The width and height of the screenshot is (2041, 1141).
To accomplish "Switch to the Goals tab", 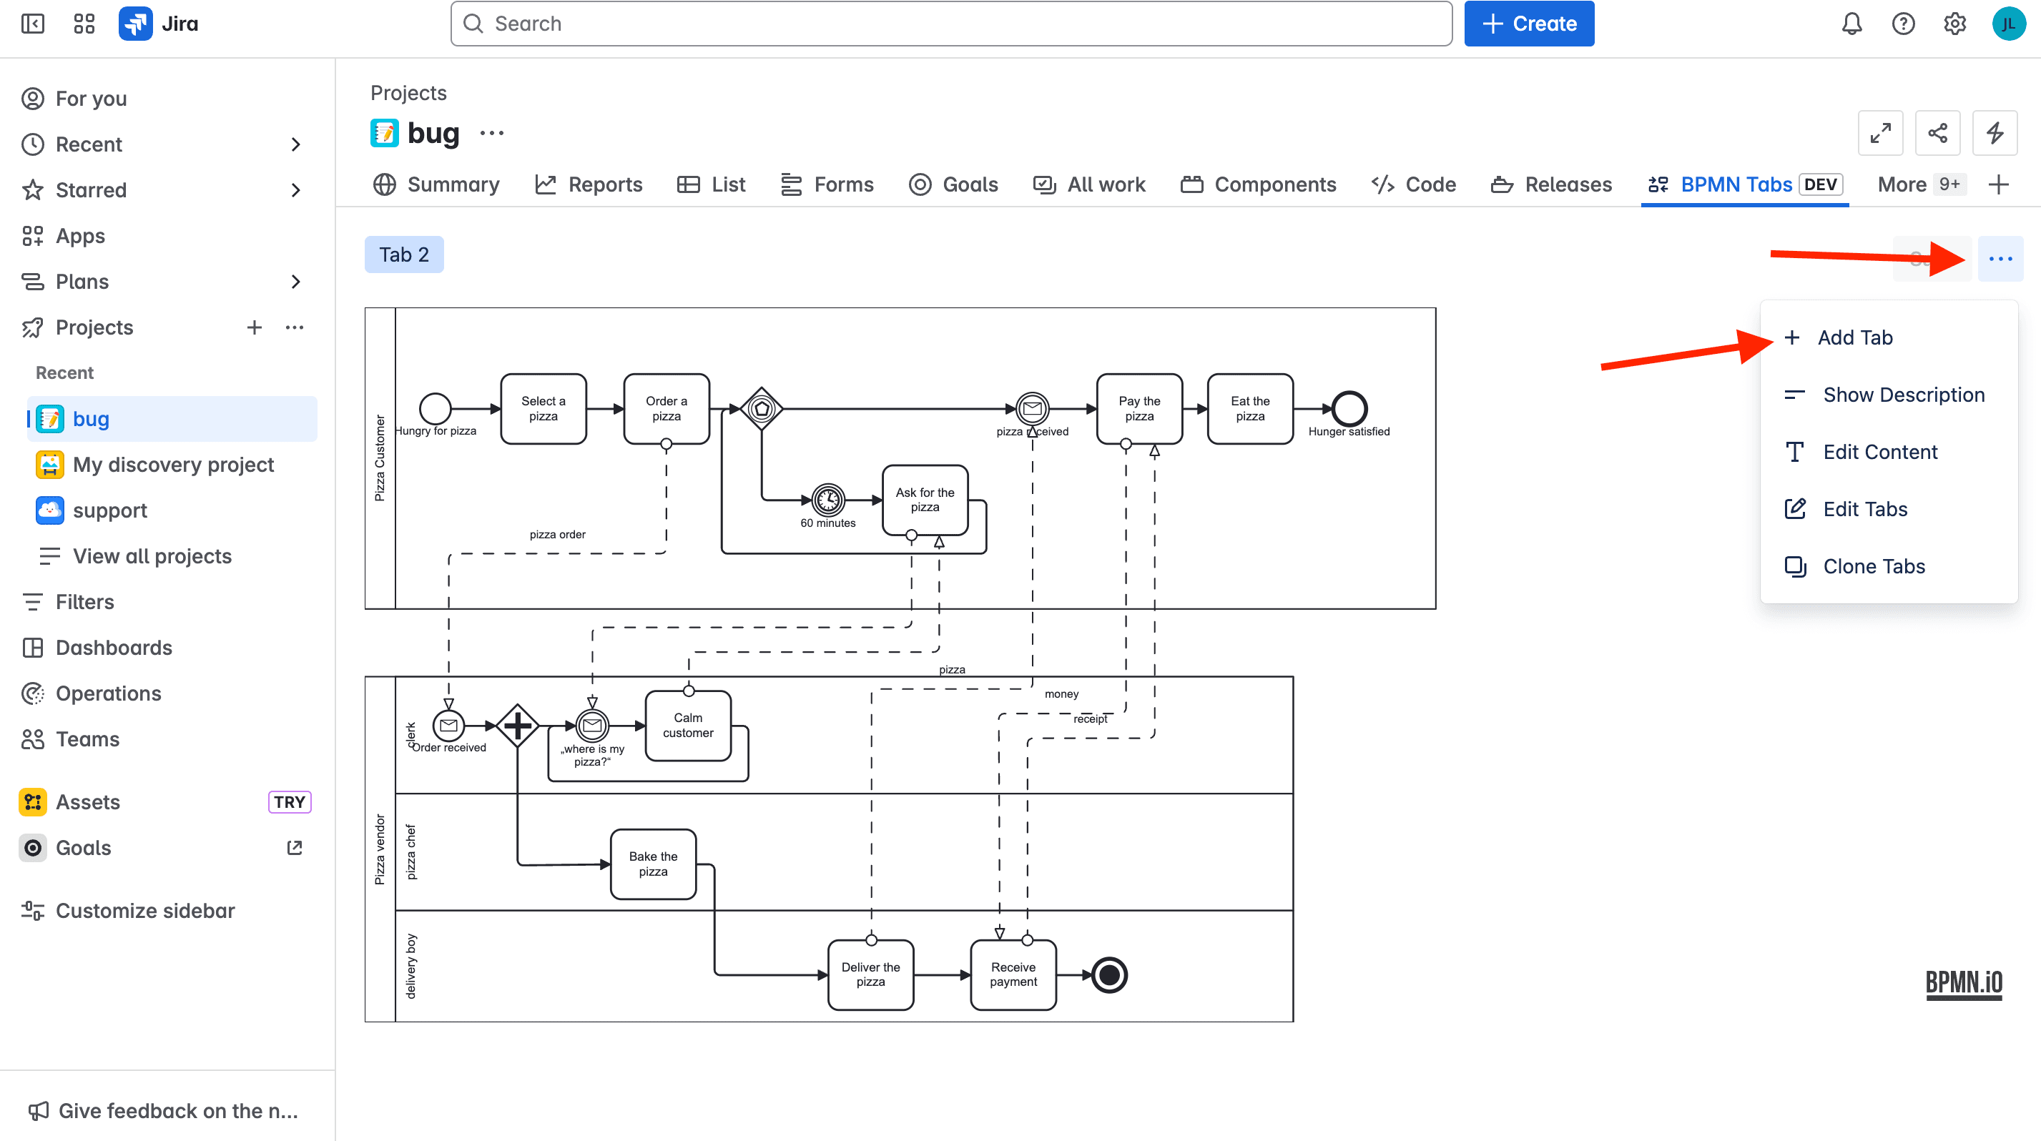I will (x=953, y=184).
